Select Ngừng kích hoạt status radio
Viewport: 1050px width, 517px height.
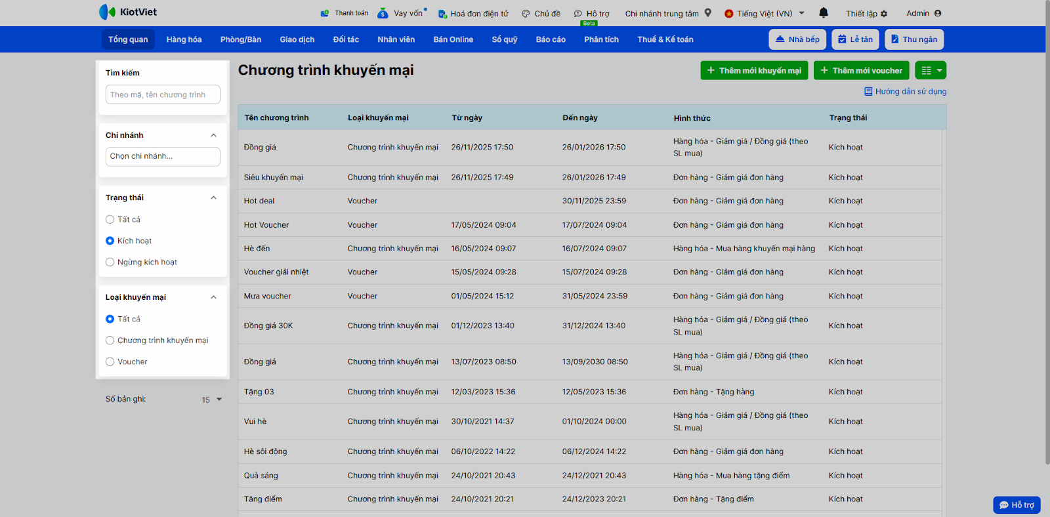pos(110,262)
